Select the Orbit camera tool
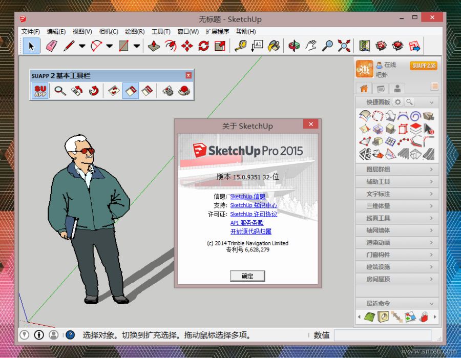Image resolution: width=461 pixels, height=358 pixels. click(x=294, y=46)
